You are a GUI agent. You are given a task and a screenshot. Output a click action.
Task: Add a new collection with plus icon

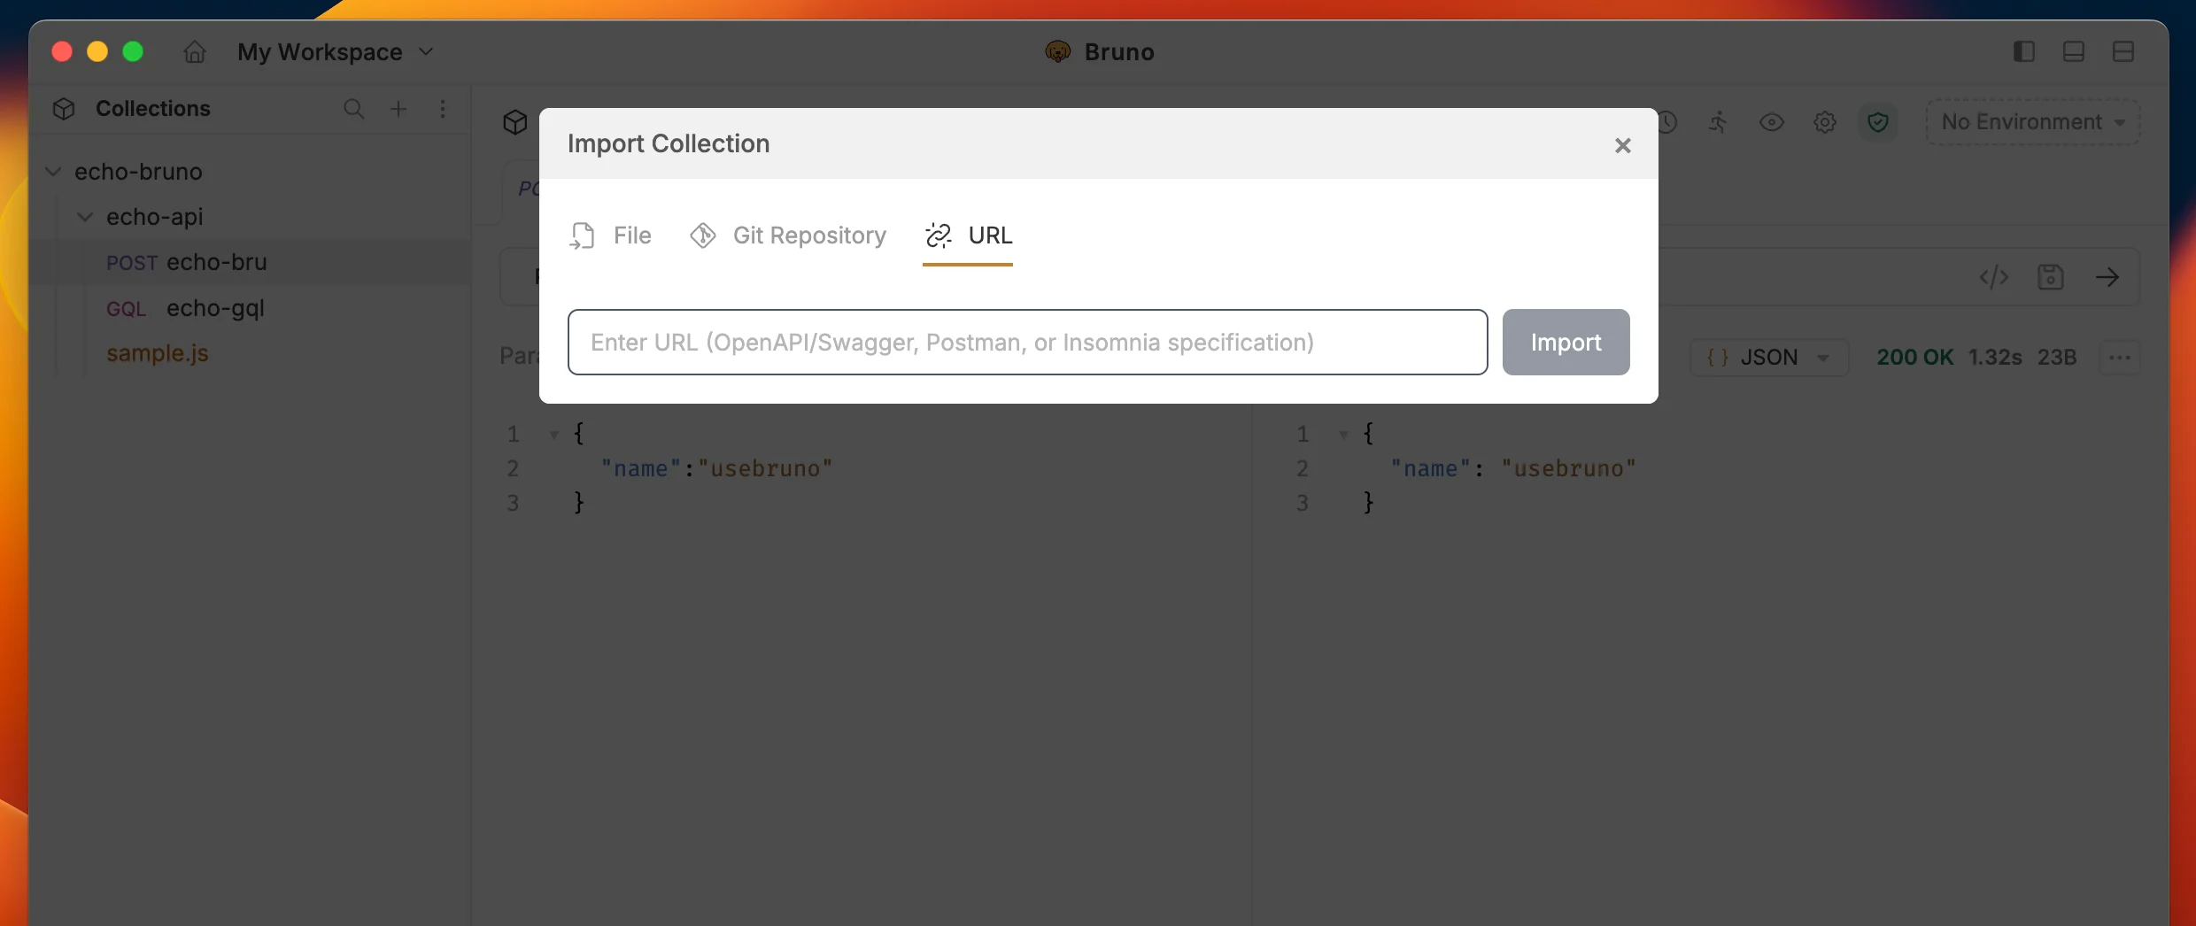[x=398, y=109]
